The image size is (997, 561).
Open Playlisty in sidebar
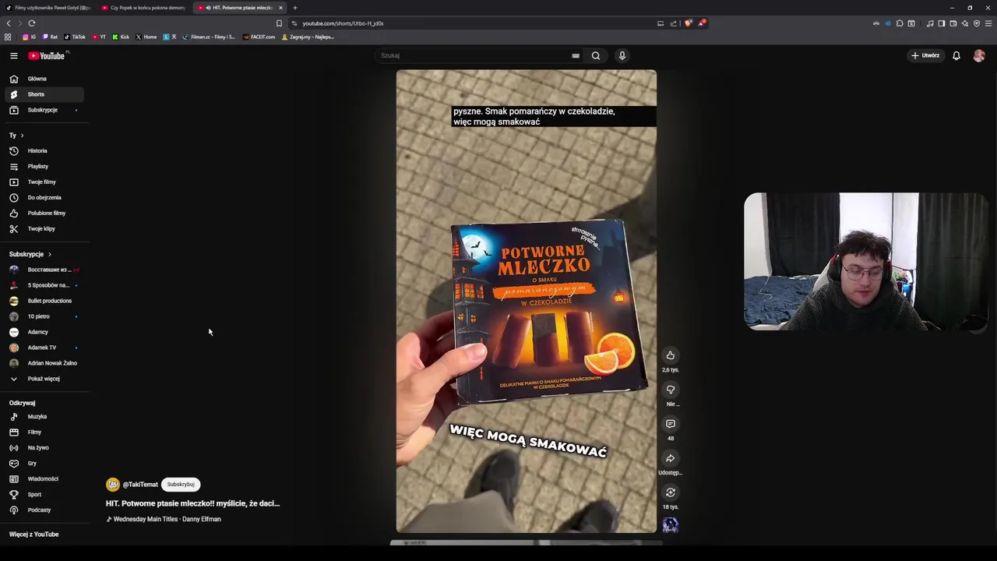pyautogui.click(x=44, y=166)
